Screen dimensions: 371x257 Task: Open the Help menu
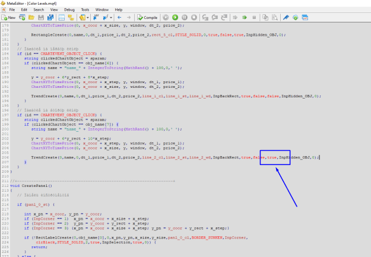(119, 9)
